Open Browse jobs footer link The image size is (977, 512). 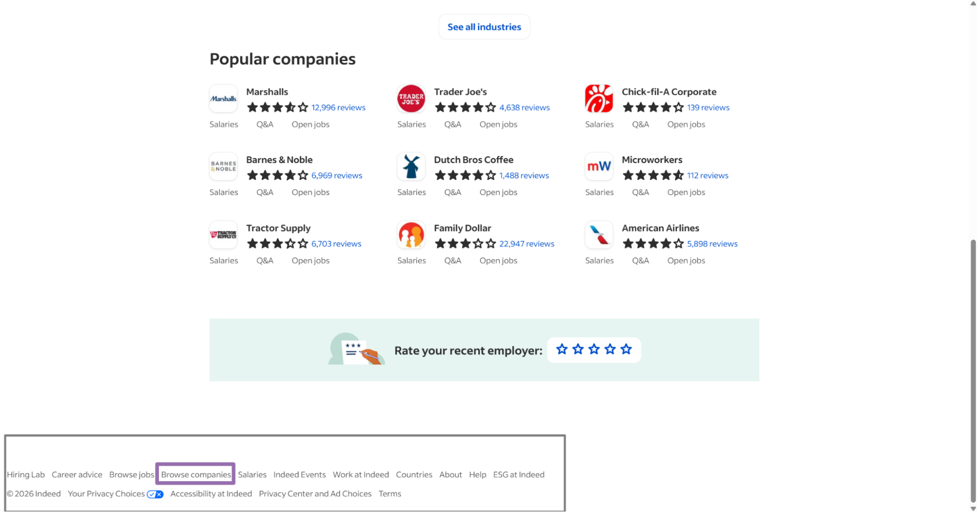click(131, 475)
